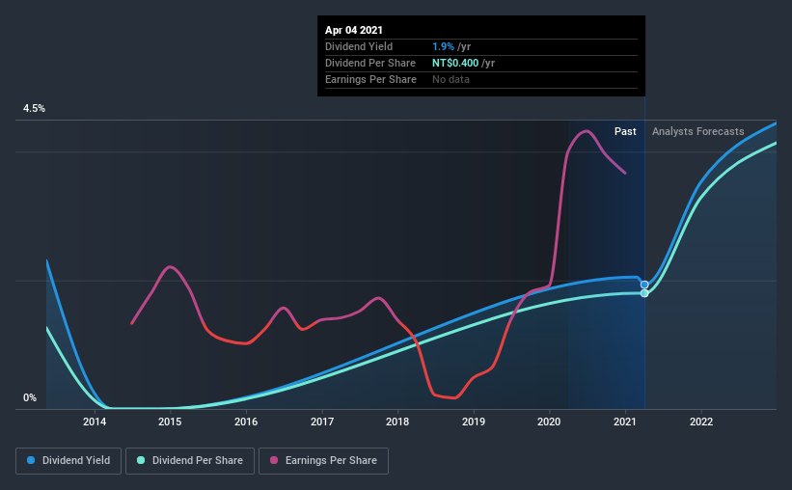Click the teal Dividend Per Share legend dot
Viewport: 792px width, 490px height.
(141, 460)
